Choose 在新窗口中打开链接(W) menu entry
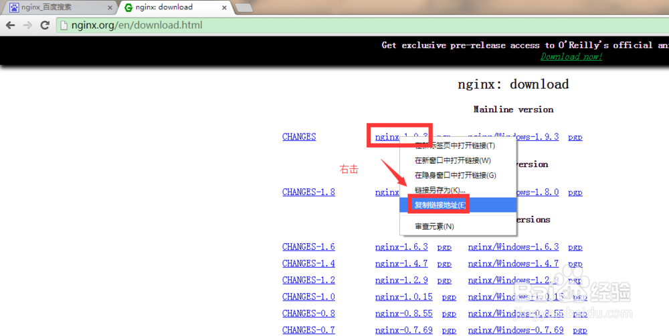The image size is (669, 336). click(458, 160)
